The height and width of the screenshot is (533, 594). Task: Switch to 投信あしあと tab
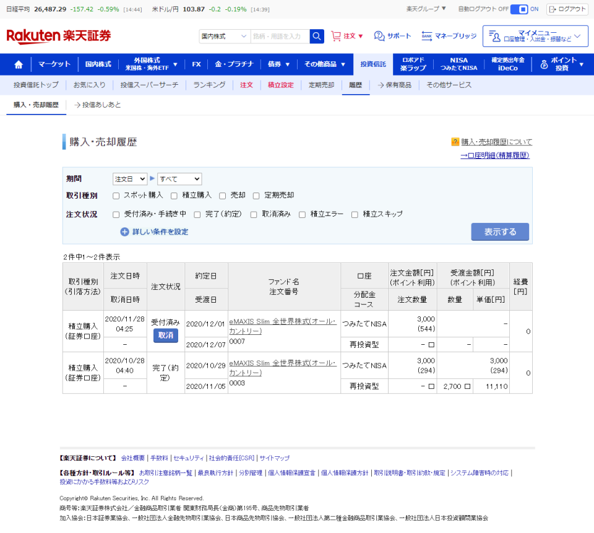click(x=98, y=105)
